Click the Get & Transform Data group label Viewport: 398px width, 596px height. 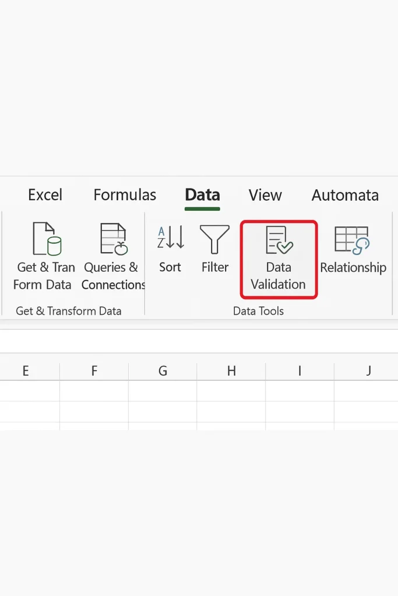pyautogui.click(x=69, y=311)
